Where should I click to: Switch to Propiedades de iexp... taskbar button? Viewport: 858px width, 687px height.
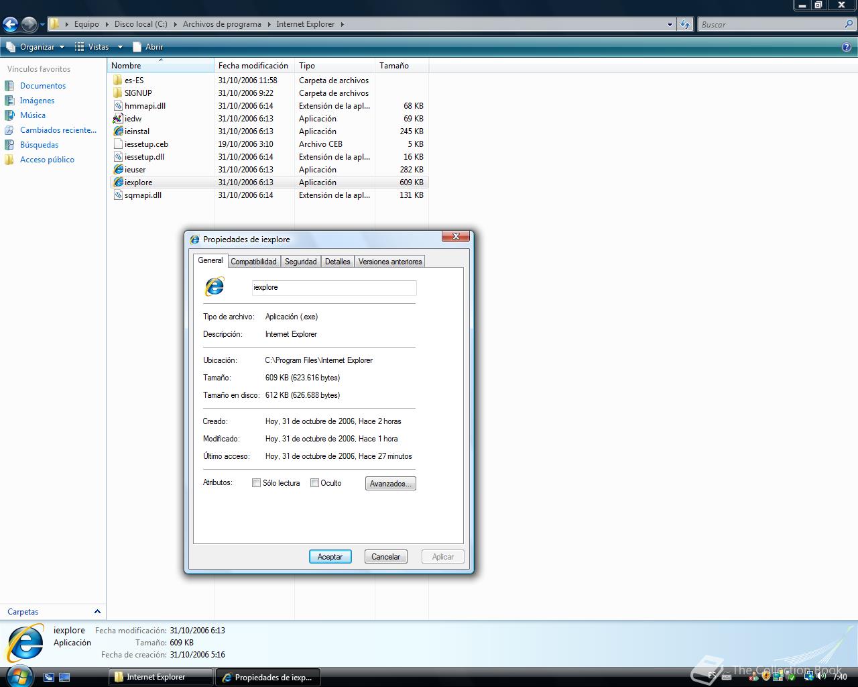(267, 677)
